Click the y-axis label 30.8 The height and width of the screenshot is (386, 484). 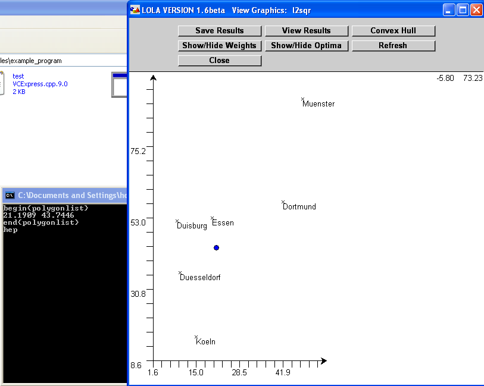click(138, 294)
